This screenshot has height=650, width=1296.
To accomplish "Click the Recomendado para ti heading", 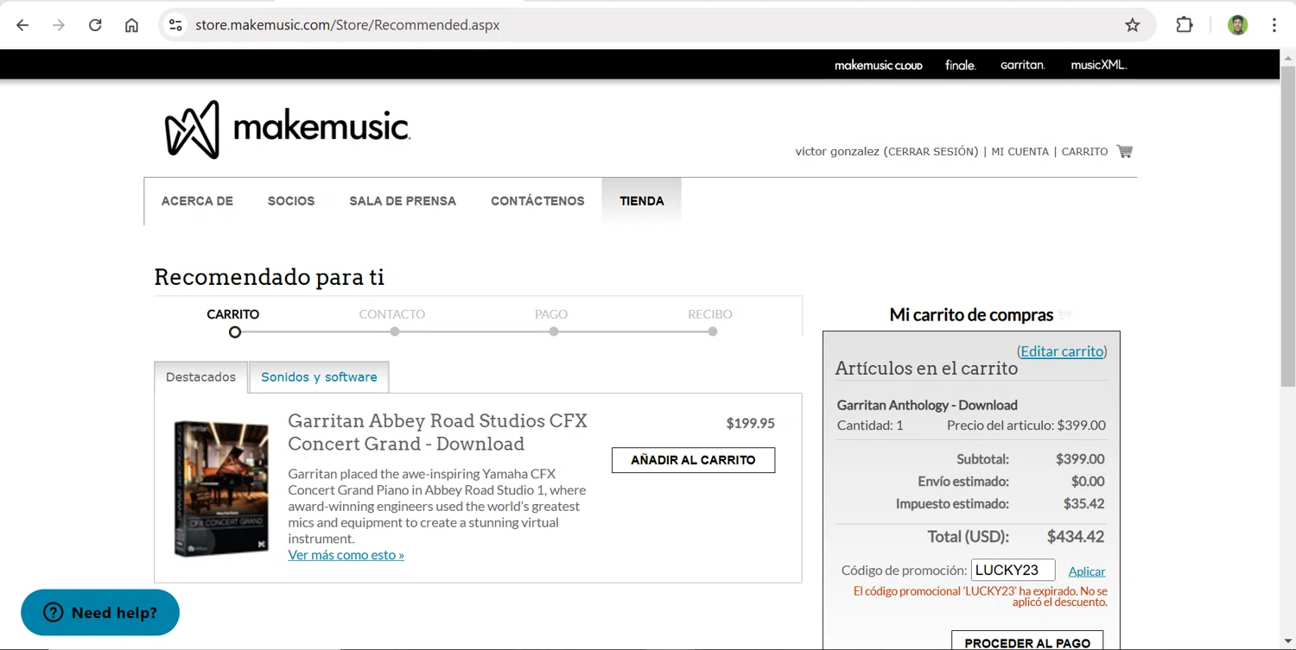I will (270, 277).
